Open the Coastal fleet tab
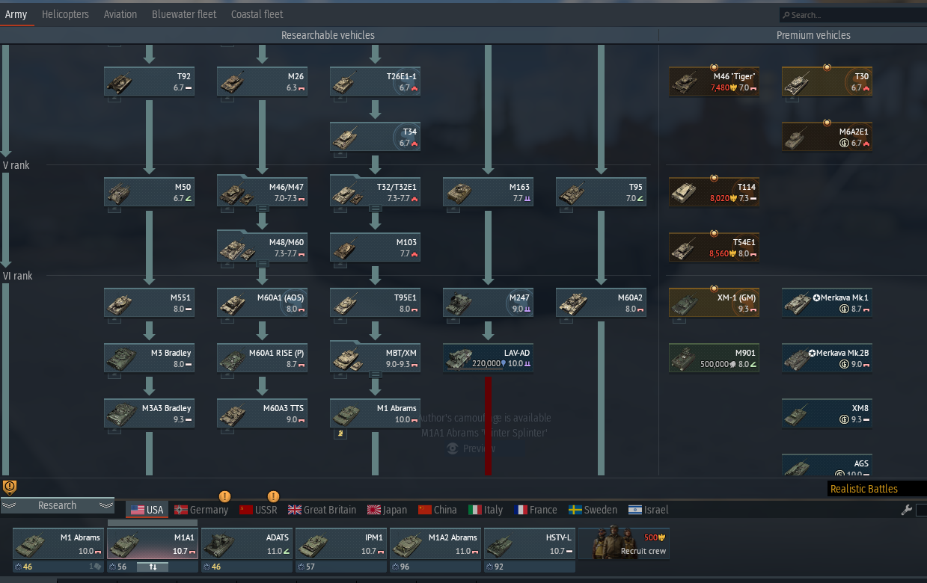Viewport: 927px width, 583px height. coord(257,14)
